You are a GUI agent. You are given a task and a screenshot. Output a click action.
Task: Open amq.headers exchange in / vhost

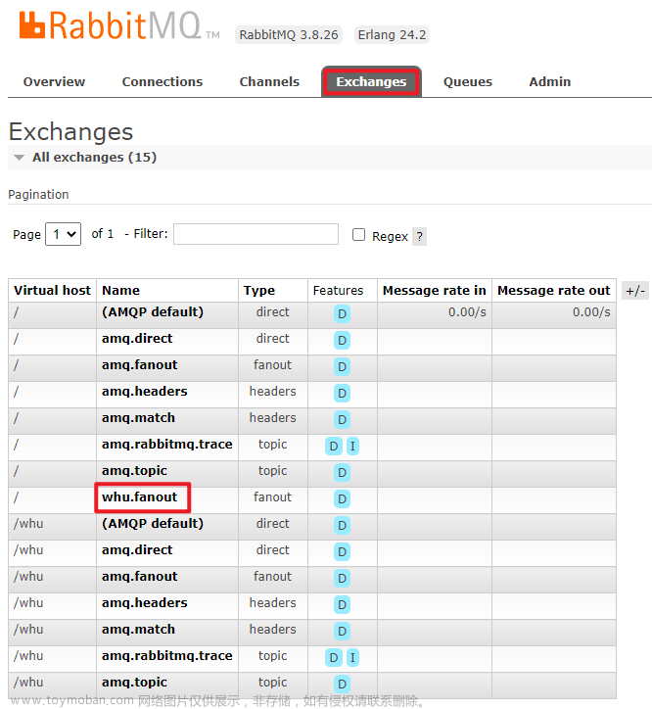pos(144,391)
